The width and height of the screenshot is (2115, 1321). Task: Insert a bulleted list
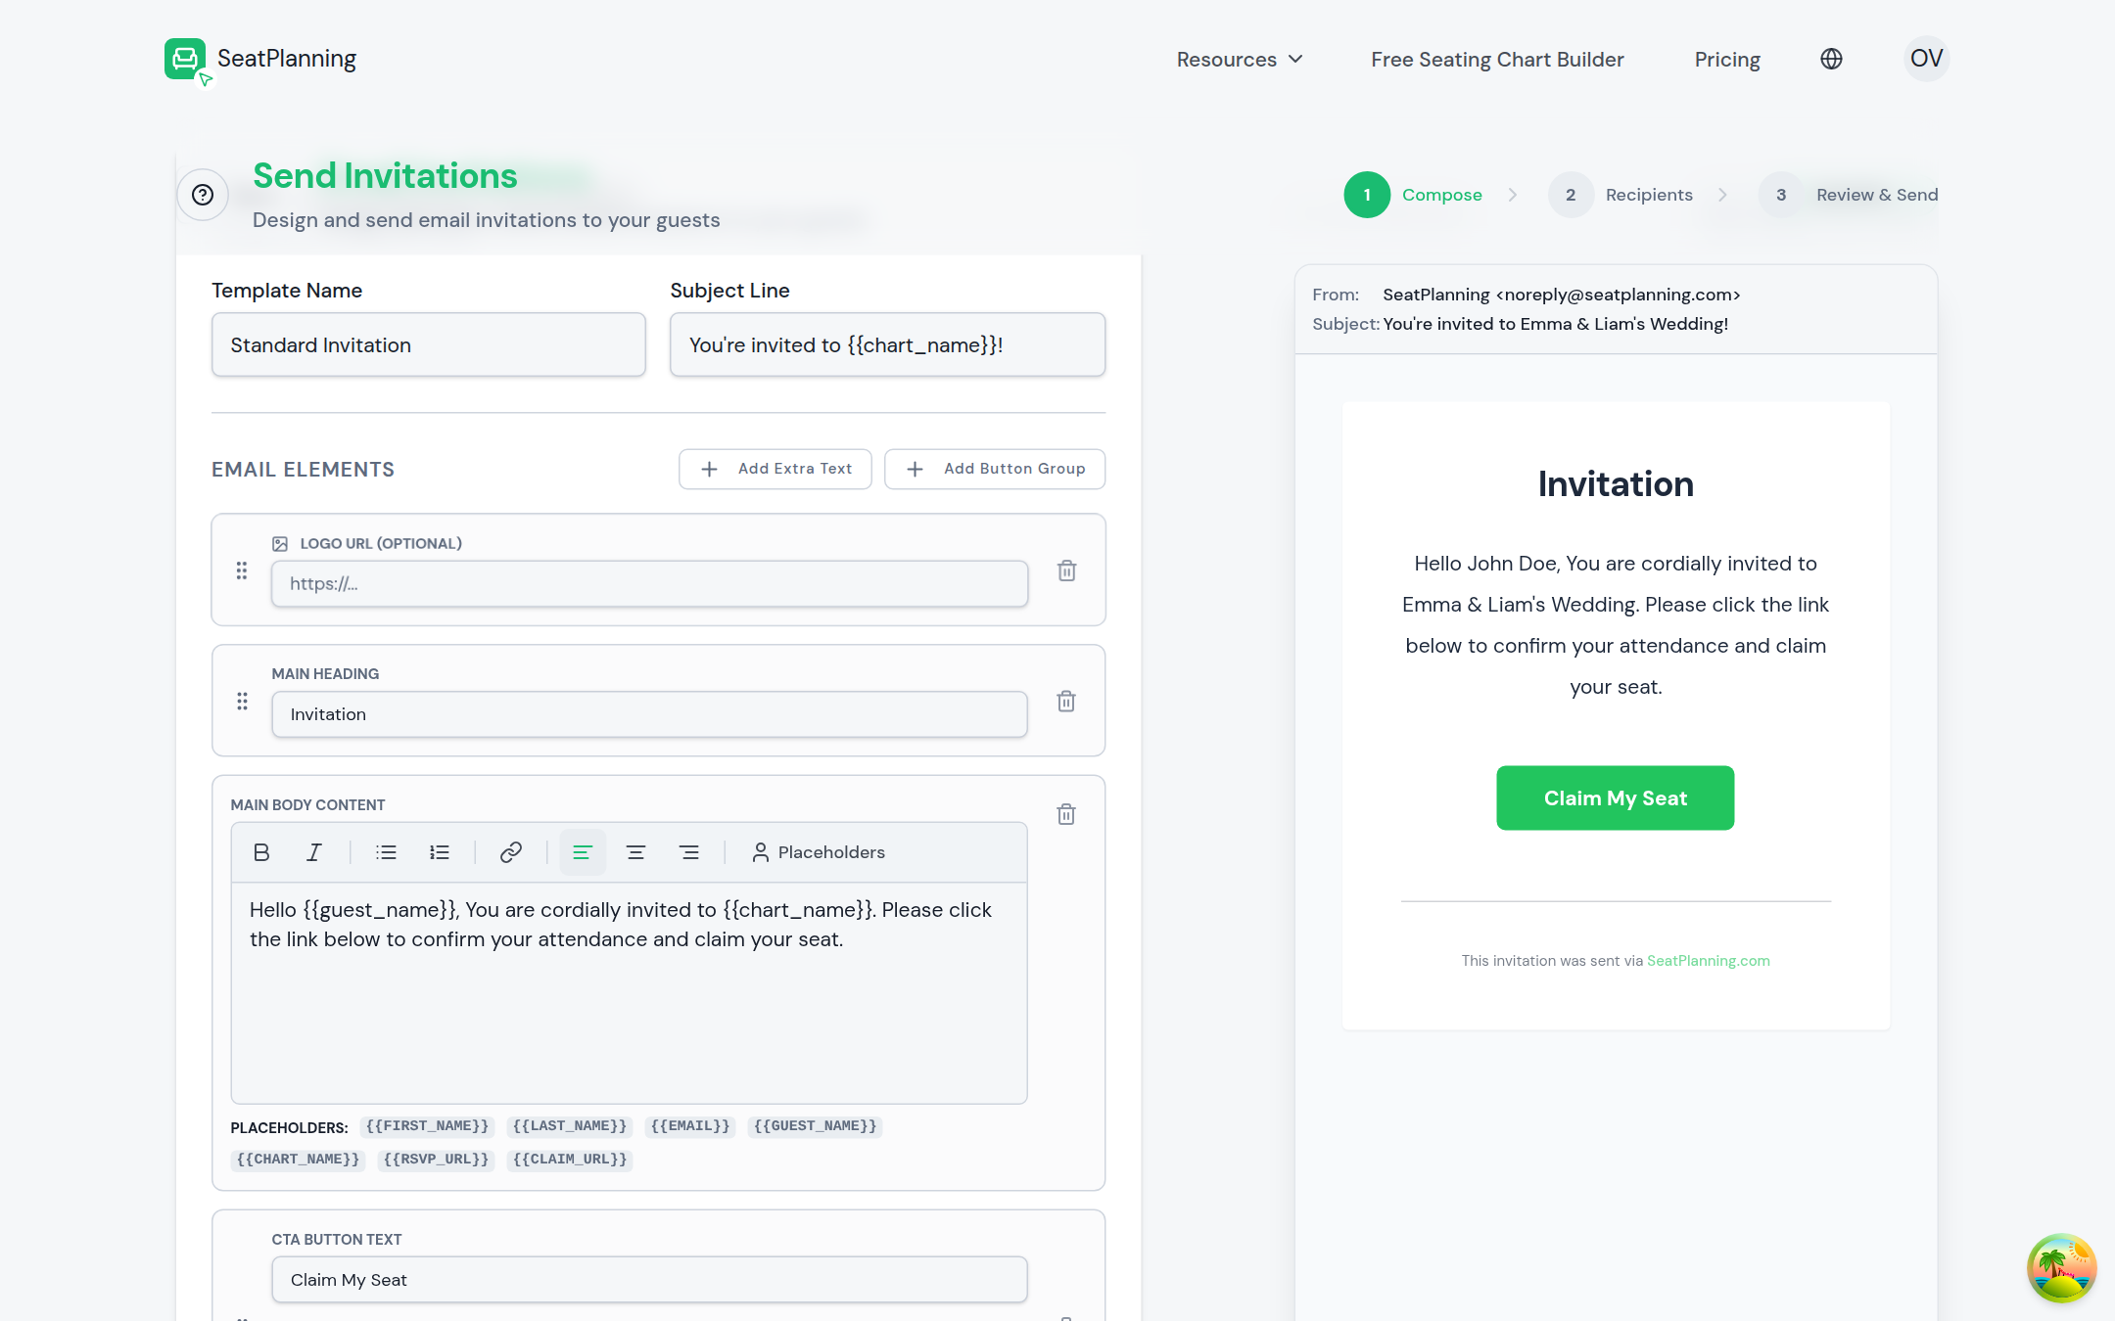[386, 852]
